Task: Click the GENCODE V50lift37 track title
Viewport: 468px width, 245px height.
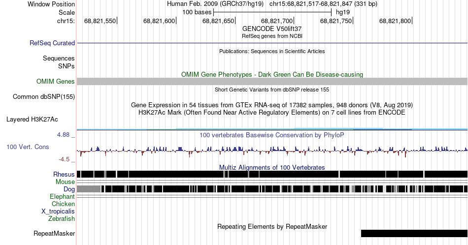Action: [272, 29]
